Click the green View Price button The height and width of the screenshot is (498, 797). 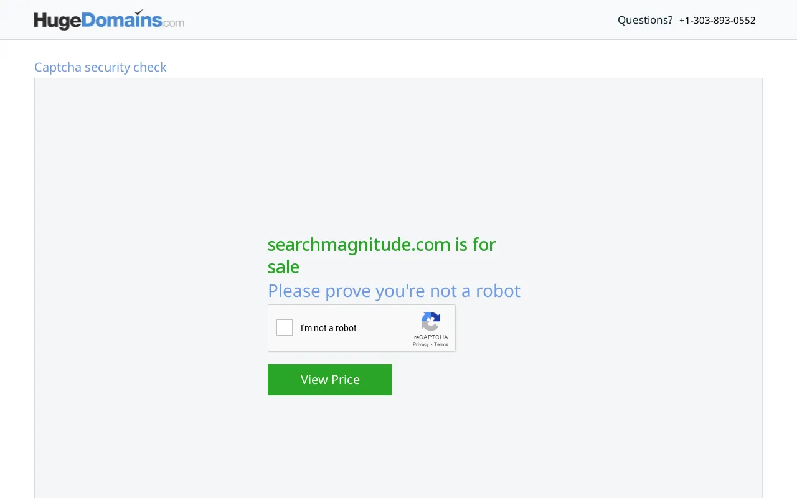[330, 380]
